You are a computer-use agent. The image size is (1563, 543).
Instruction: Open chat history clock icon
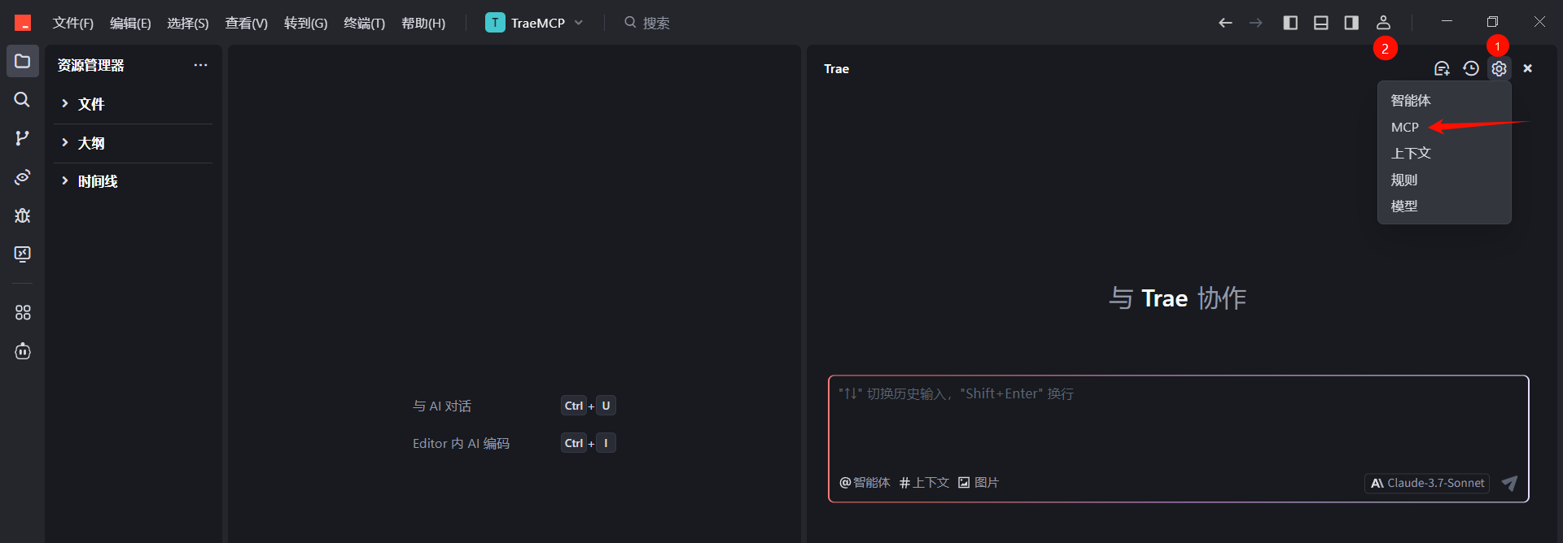point(1471,69)
